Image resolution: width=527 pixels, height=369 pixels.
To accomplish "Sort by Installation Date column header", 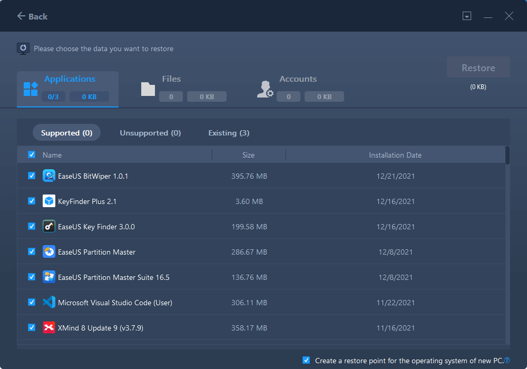I will [x=395, y=155].
